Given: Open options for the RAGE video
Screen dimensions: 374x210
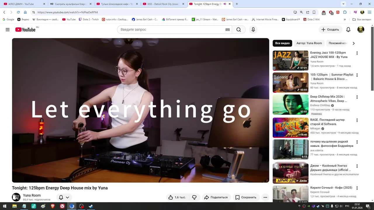Looking at the screenshot, I should (x=357, y=120).
